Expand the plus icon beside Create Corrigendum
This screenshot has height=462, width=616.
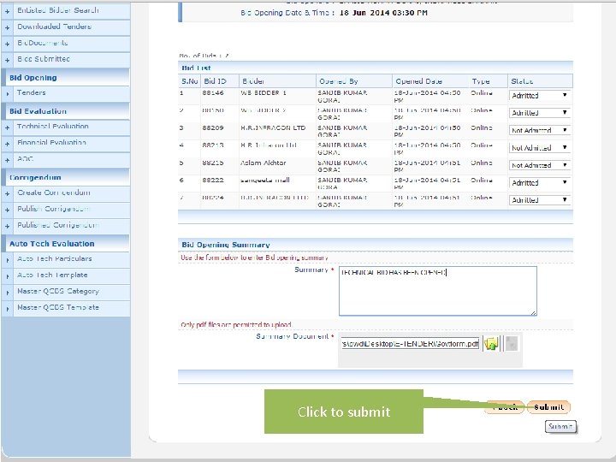click(7, 193)
